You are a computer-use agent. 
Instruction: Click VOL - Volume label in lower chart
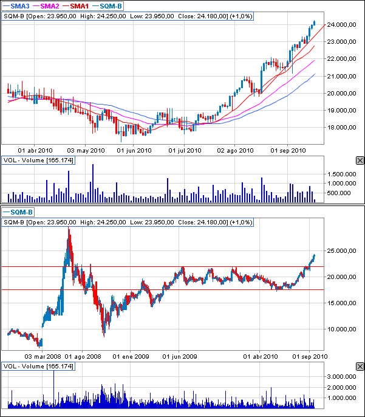(x=38, y=366)
